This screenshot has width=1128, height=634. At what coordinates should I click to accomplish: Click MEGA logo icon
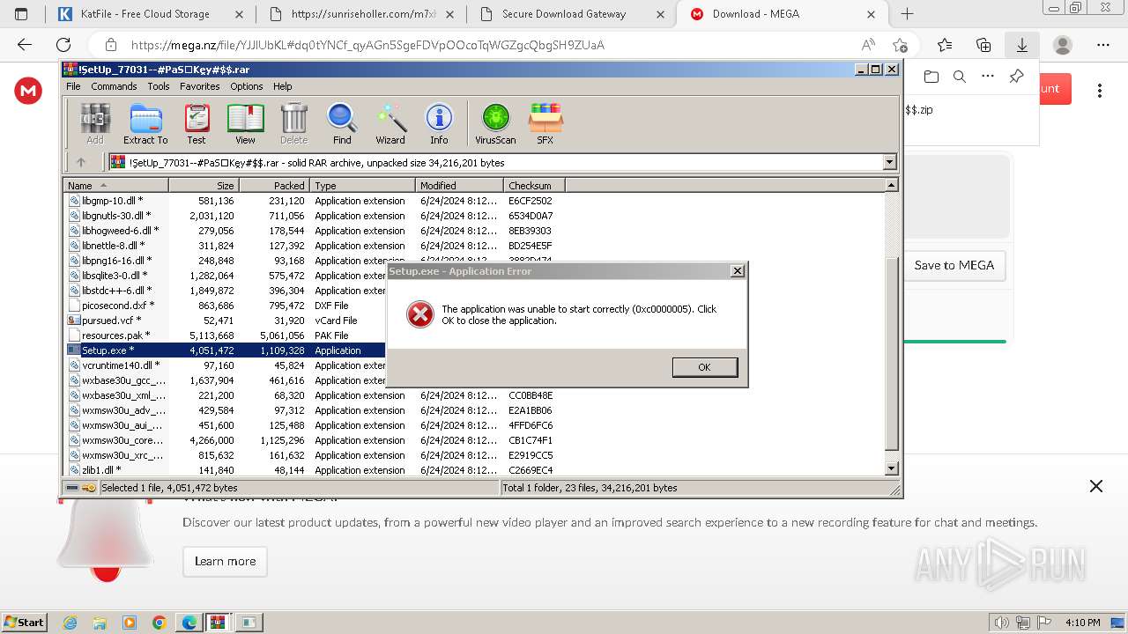pos(28,90)
